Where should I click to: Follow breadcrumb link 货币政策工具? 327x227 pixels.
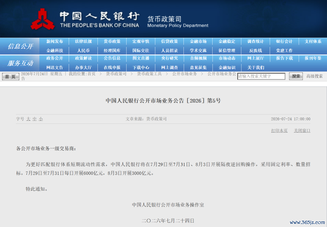[149, 74]
